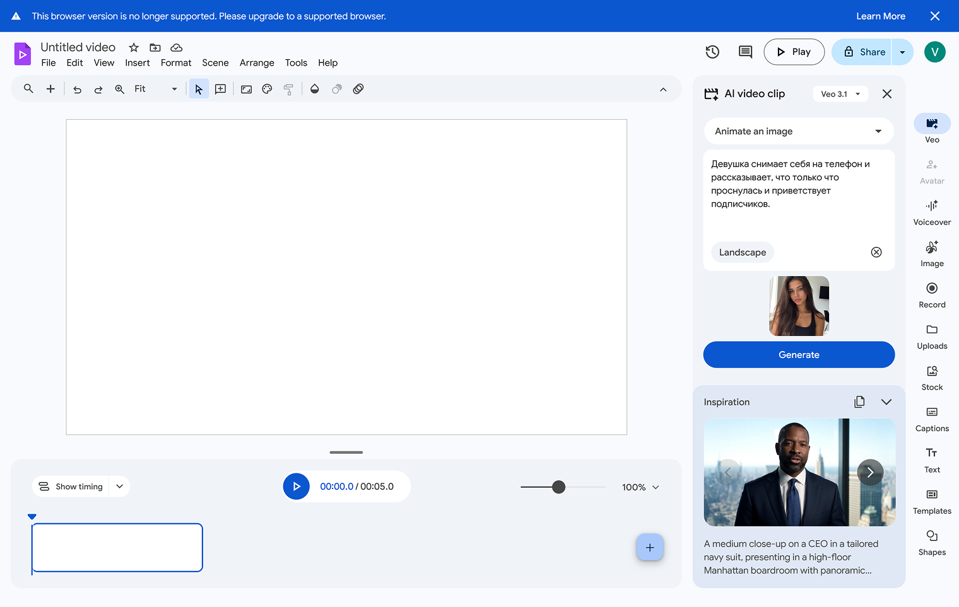Select the arrow cursor tool

coord(199,89)
